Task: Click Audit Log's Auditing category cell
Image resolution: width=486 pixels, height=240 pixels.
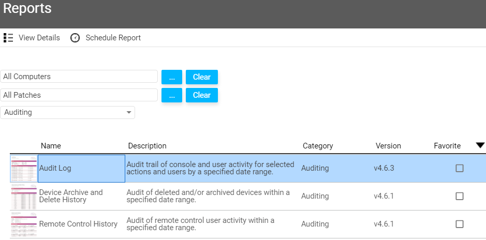Action: coord(315,168)
